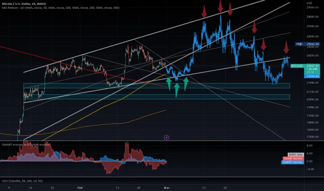Click 8.00 on the indicator scale
The image size is (324, 191).
pyautogui.click(x=309, y=146)
